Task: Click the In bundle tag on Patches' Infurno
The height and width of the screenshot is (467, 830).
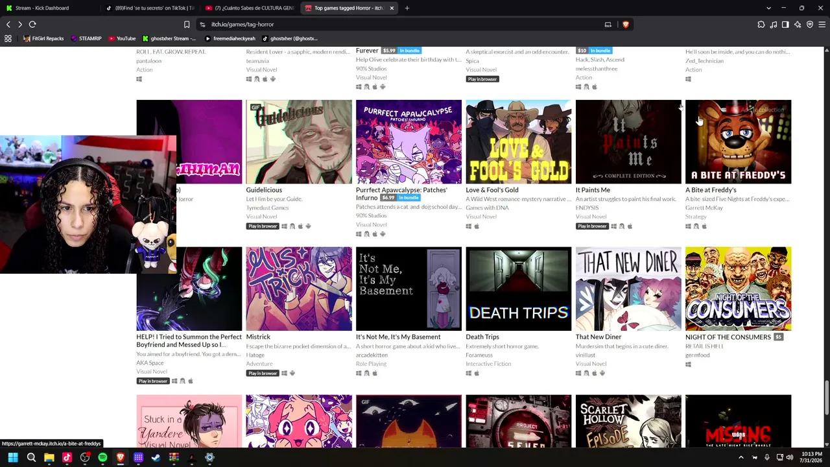Action: tap(409, 198)
